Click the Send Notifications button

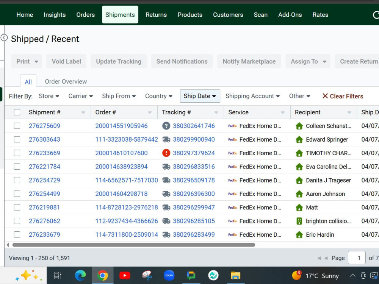182,61
